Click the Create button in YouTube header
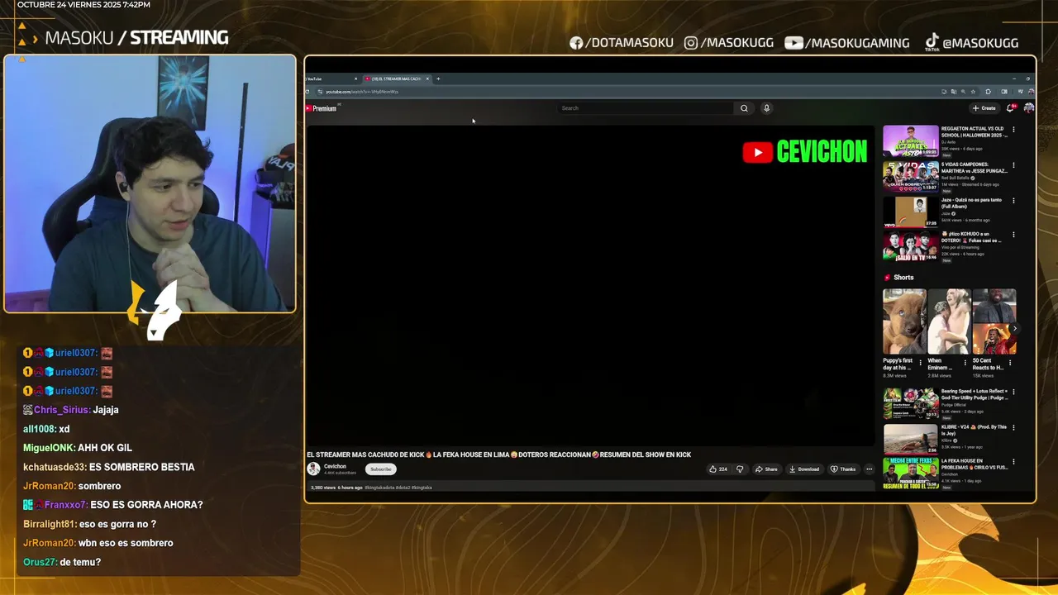 click(x=984, y=108)
